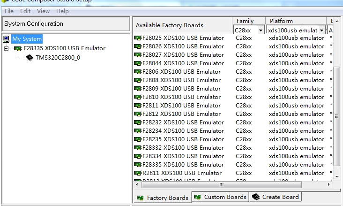Screen dimensions: 343x206
Task: Click board icon for F2808 XDS100 USB Emulator
Action: pyautogui.click(x=138, y=80)
